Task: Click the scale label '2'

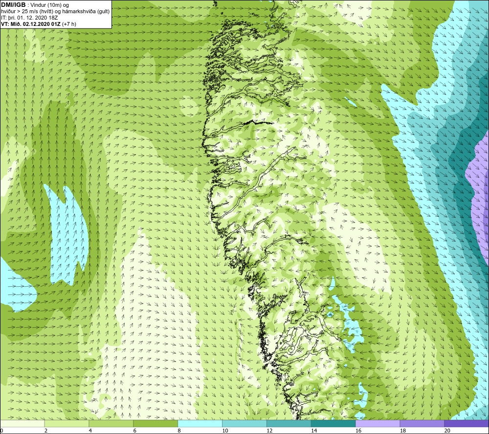Action: tap(46, 431)
